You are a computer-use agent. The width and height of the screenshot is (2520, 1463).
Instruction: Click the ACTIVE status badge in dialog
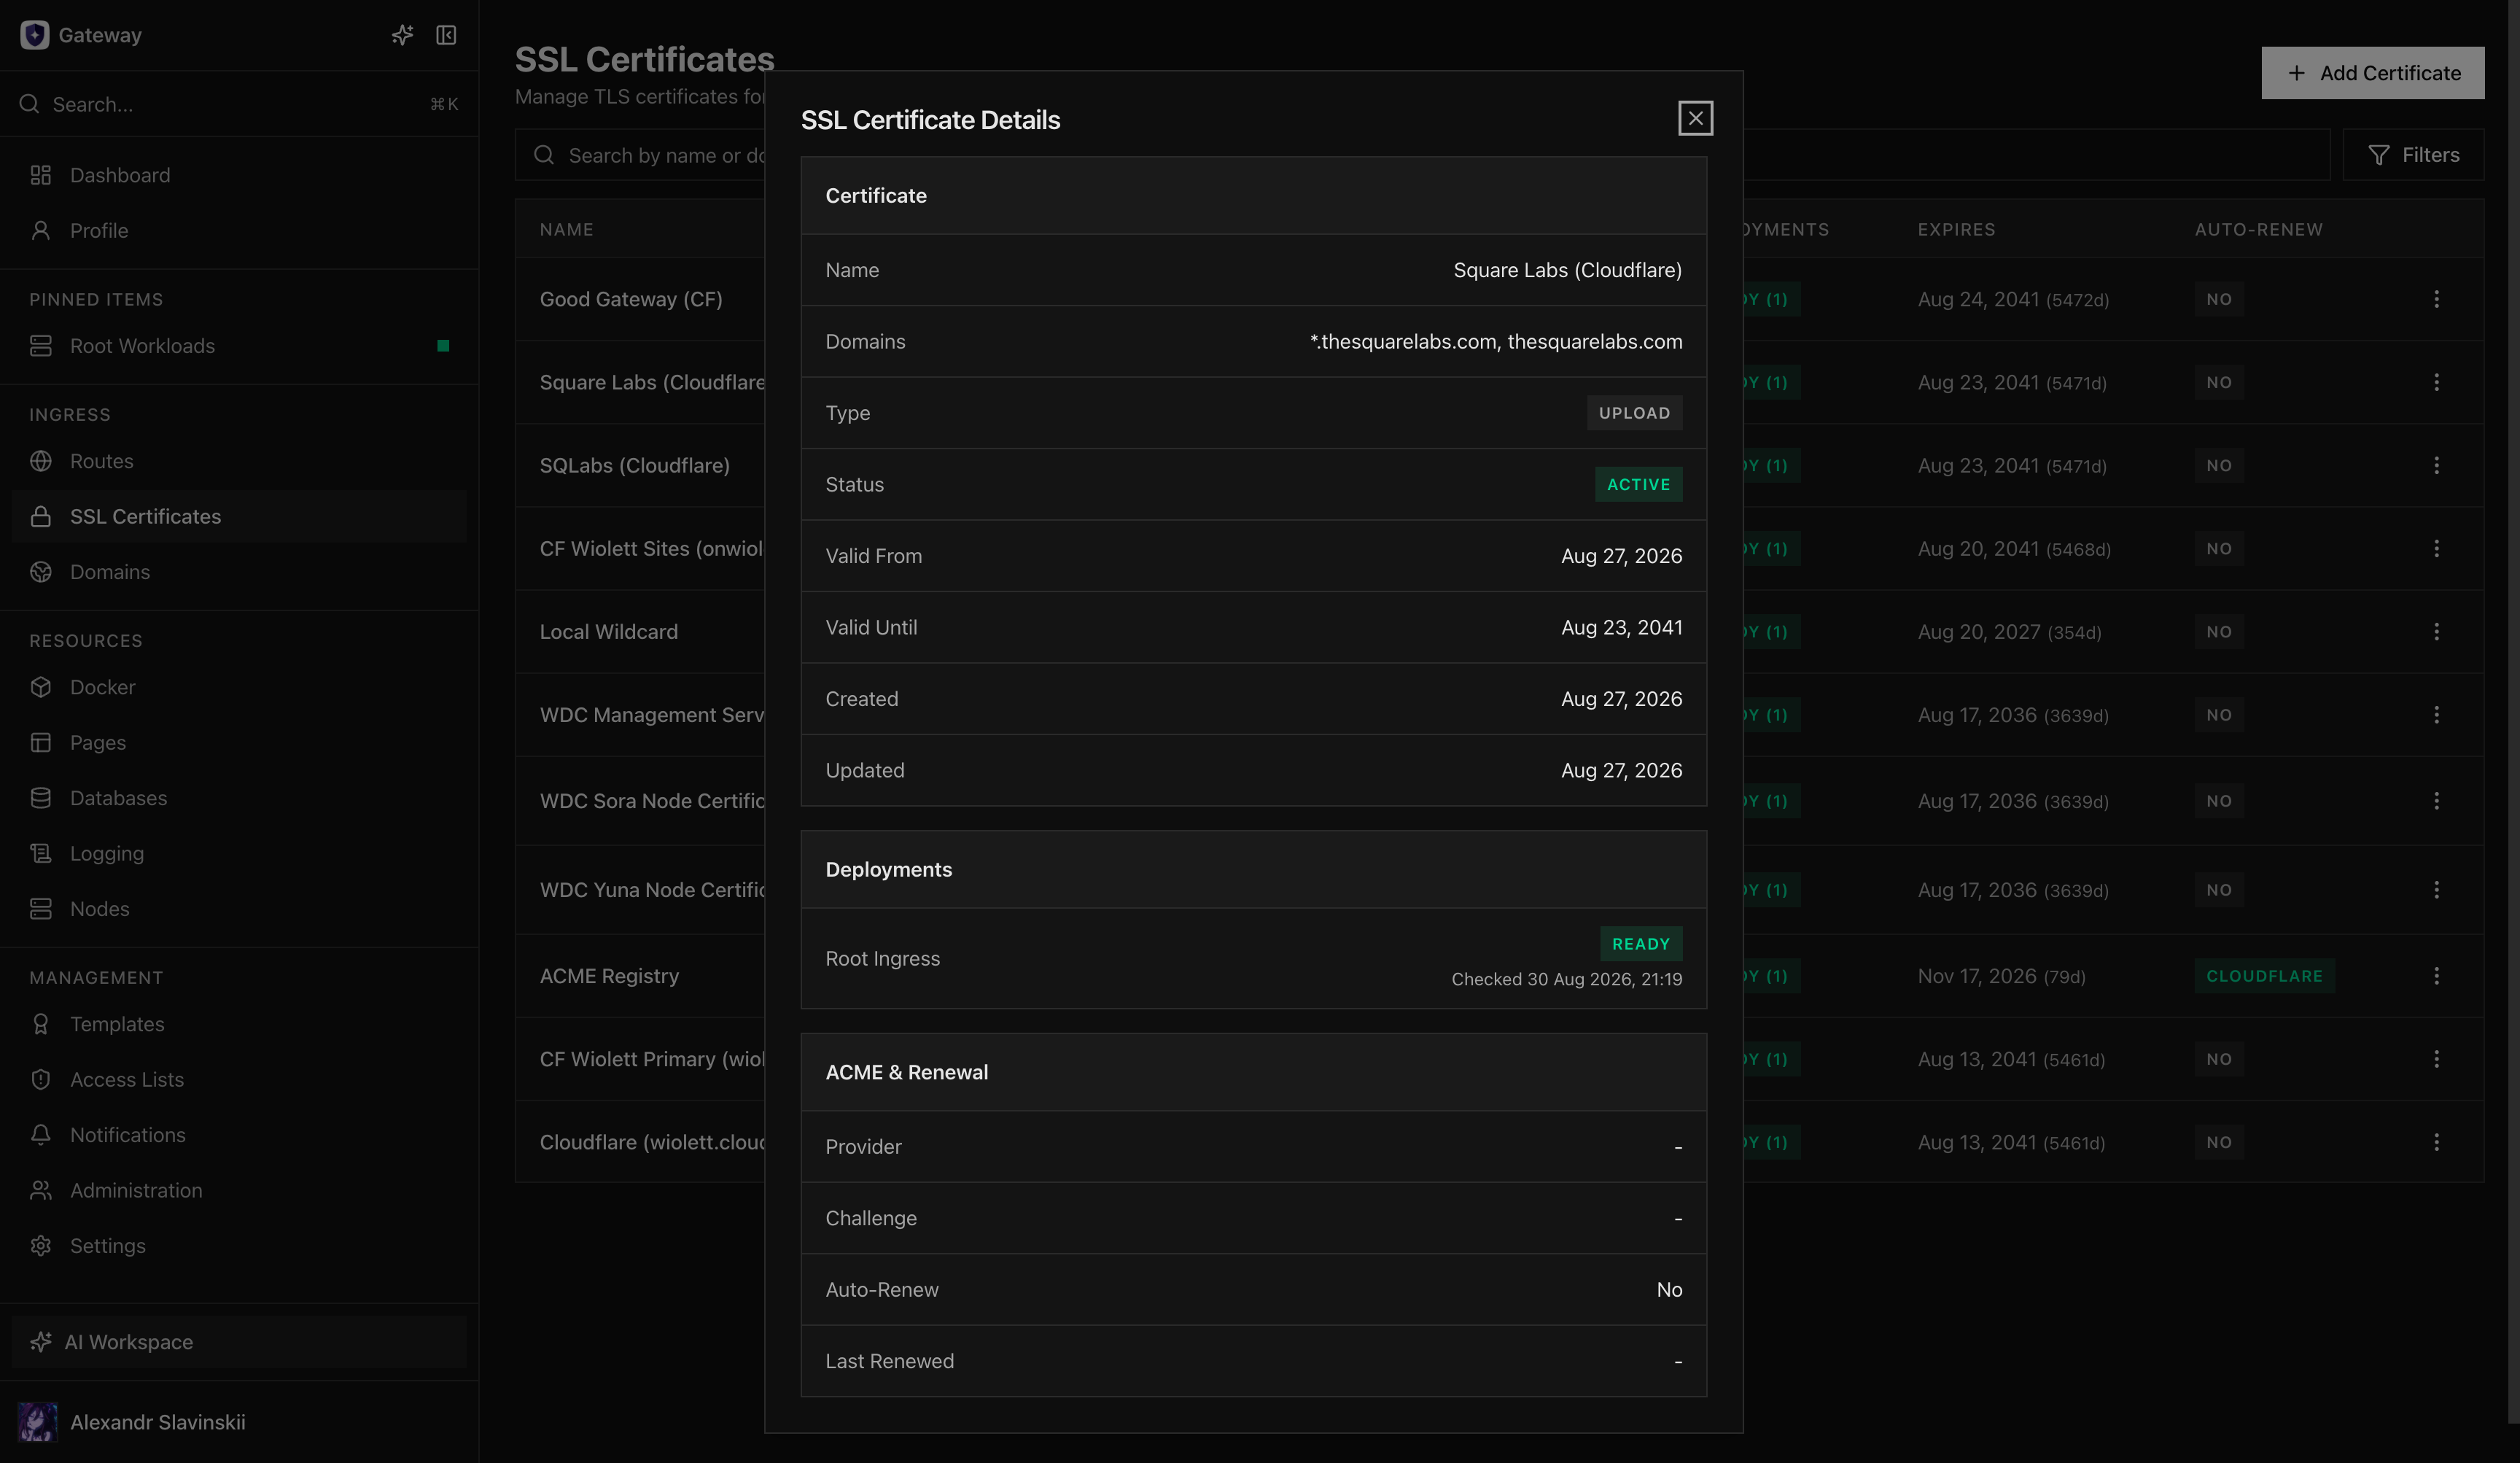click(1638, 485)
